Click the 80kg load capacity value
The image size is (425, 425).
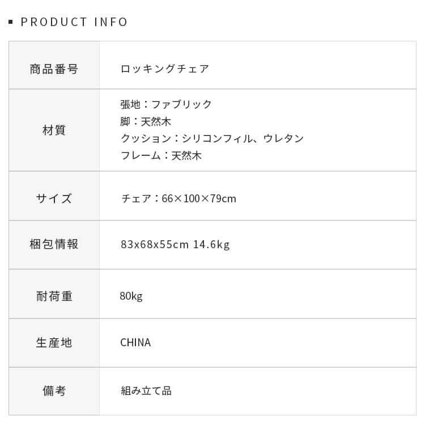pyautogui.click(x=131, y=296)
